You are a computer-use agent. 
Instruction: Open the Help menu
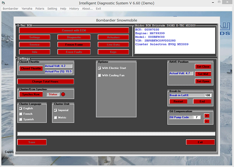pos(63,9)
